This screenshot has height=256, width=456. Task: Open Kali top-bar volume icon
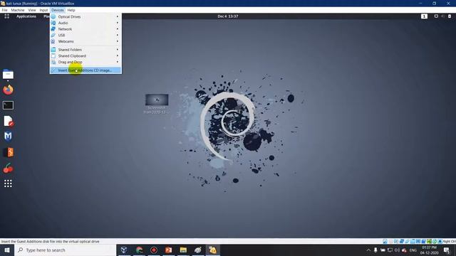443,16
